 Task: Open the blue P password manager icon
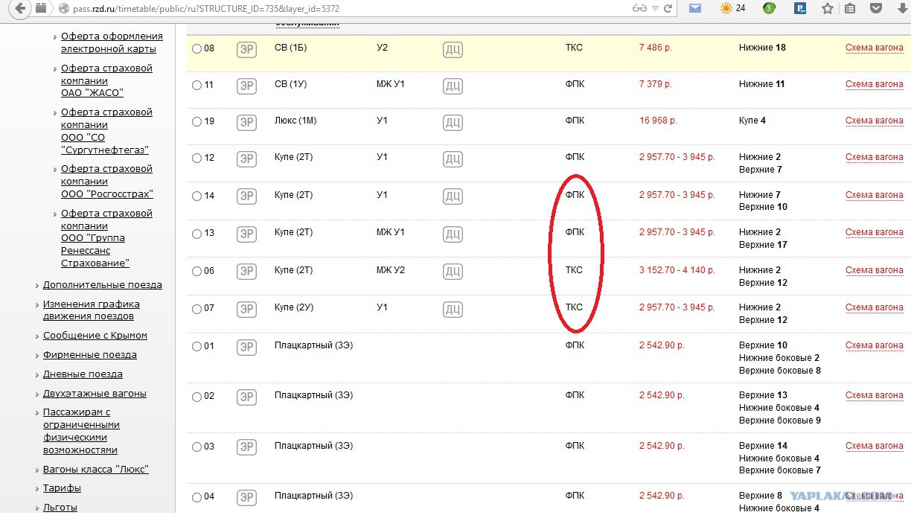(x=801, y=9)
